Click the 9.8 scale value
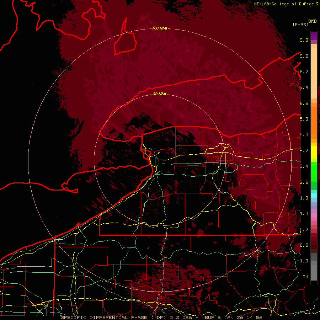The width and height of the screenshot is (320, 320). tap(304, 40)
